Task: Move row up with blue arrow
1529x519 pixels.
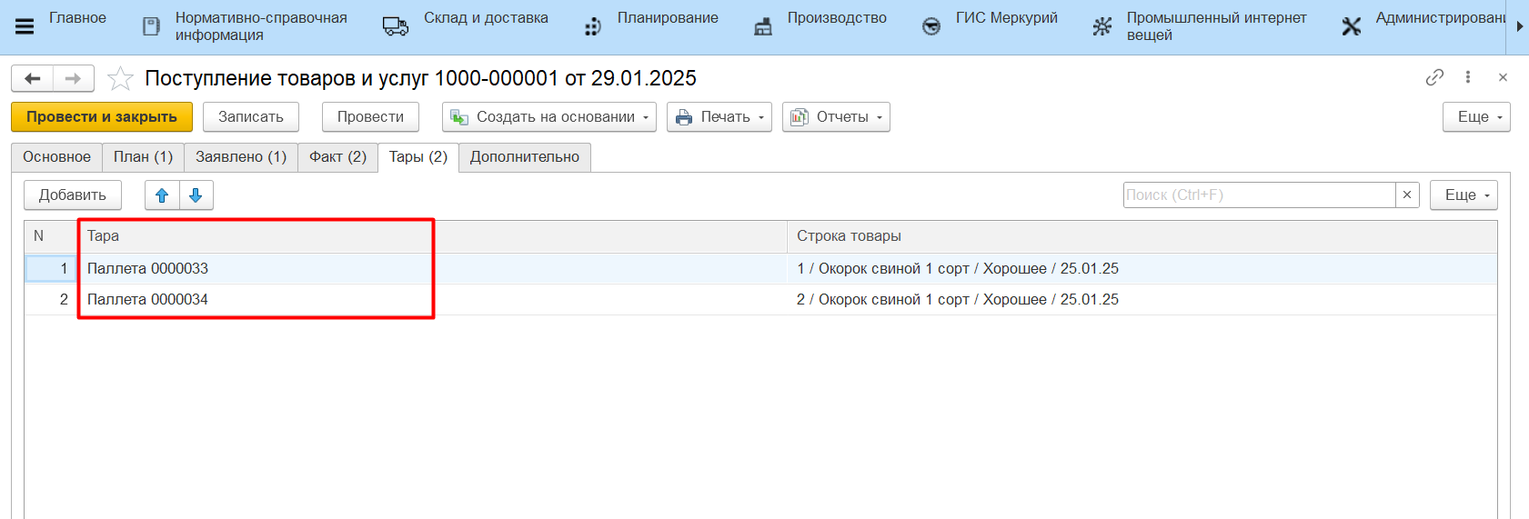Action: [x=162, y=195]
